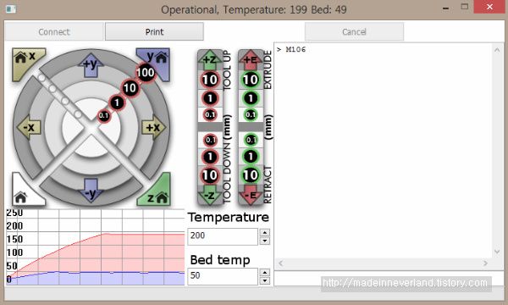Increase nozzle Temperature with up spinner

(x=265, y=232)
